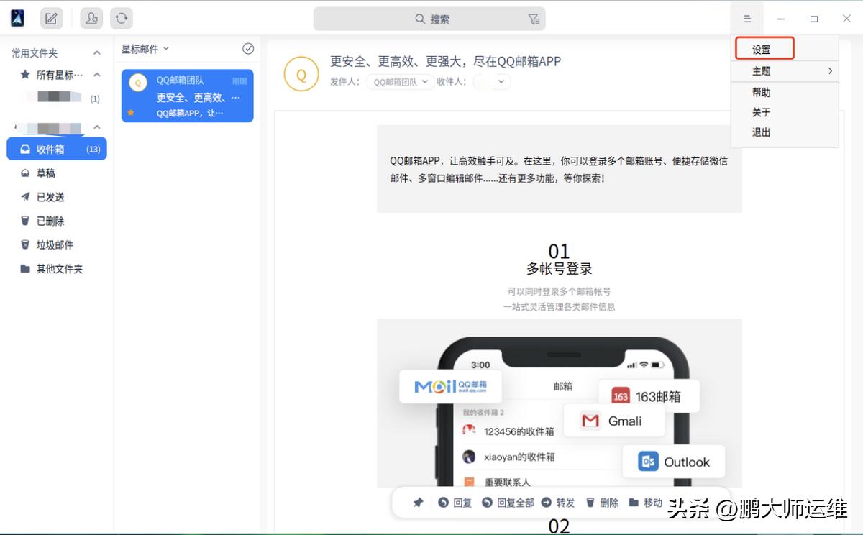Image resolution: width=863 pixels, height=535 pixels.
Task: Open the hamburger menu icon
Action: (x=747, y=18)
